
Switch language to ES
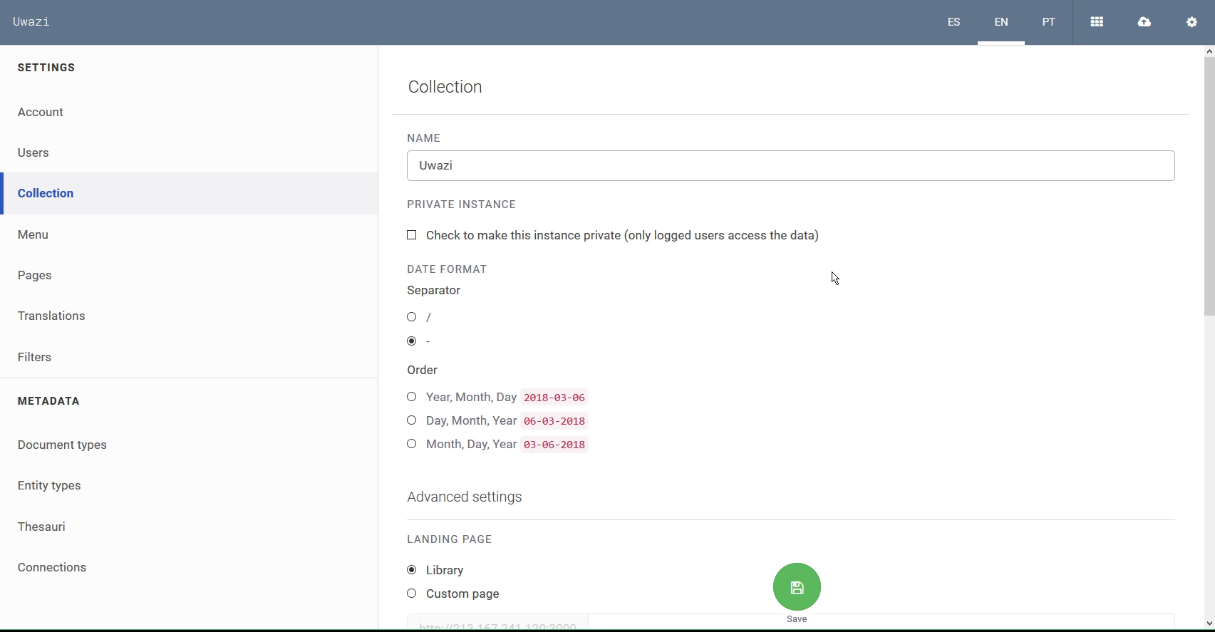(953, 22)
